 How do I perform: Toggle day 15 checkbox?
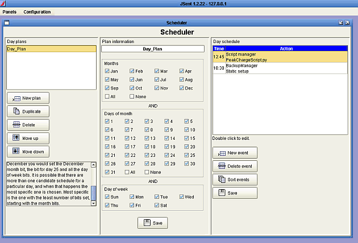point(186,138)
